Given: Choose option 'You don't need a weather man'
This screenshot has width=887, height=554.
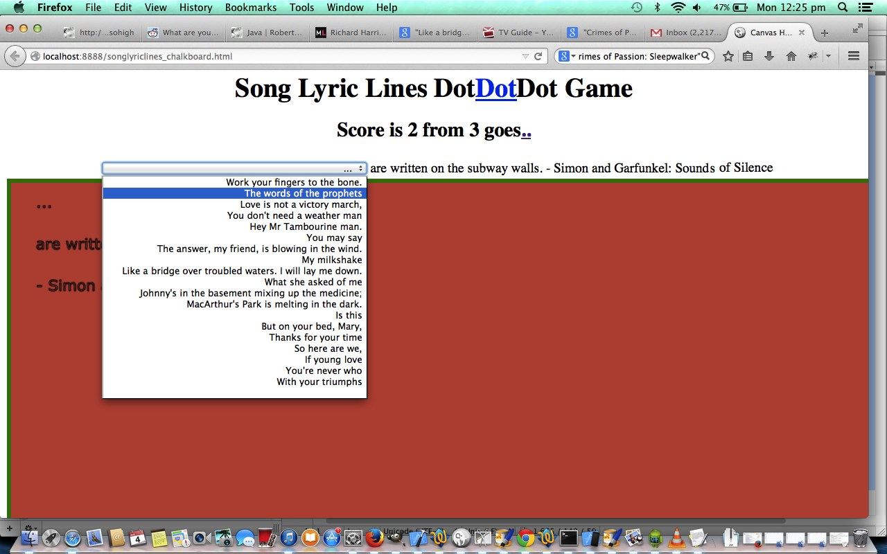Looking at the screenshot, I should (x=234, y=215).
